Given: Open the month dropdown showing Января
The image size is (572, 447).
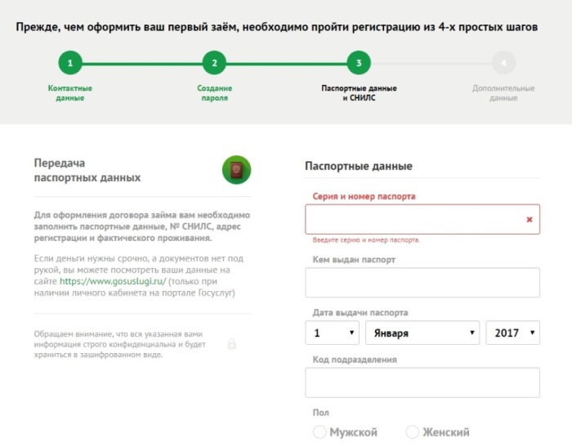Looking at the screenshot, I should (422, 333).
